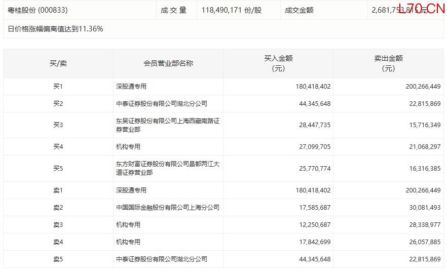
Task: Click the 会员营业部名称 column header
Action: tap(168, 63)
